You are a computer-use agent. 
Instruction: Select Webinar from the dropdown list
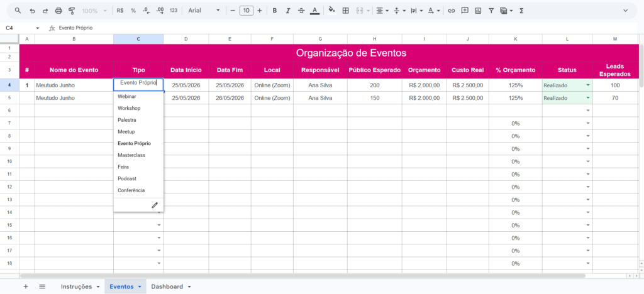138,97
